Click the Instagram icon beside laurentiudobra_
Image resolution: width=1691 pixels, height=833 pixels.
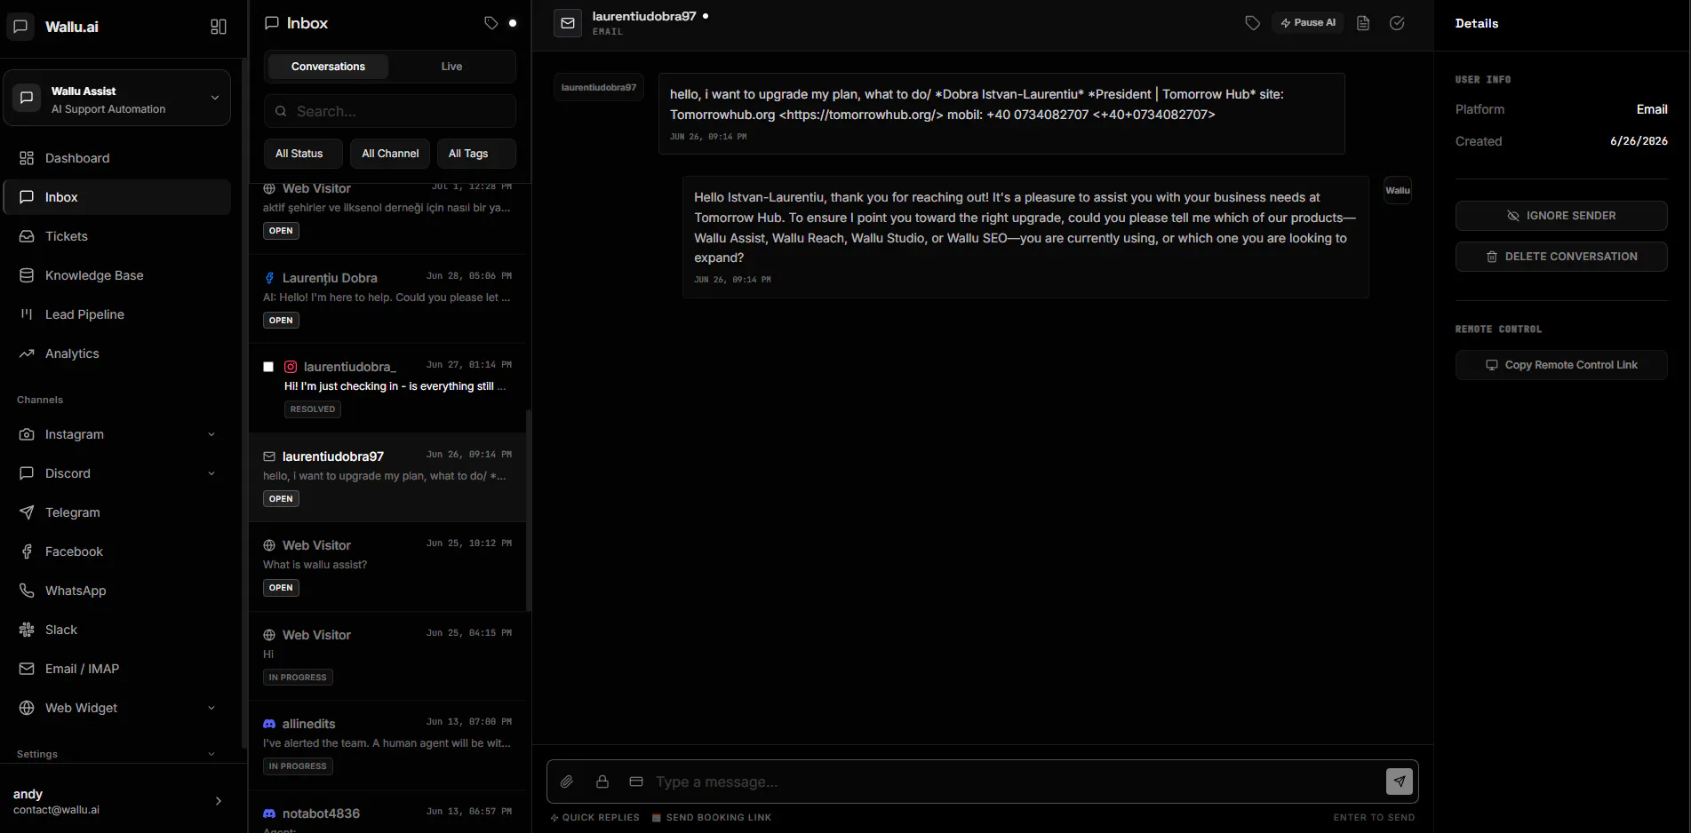pos(291,367)
